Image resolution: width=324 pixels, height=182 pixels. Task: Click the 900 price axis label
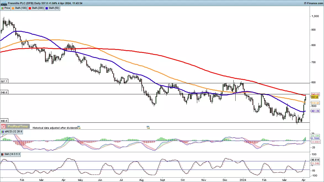(314, 30)
